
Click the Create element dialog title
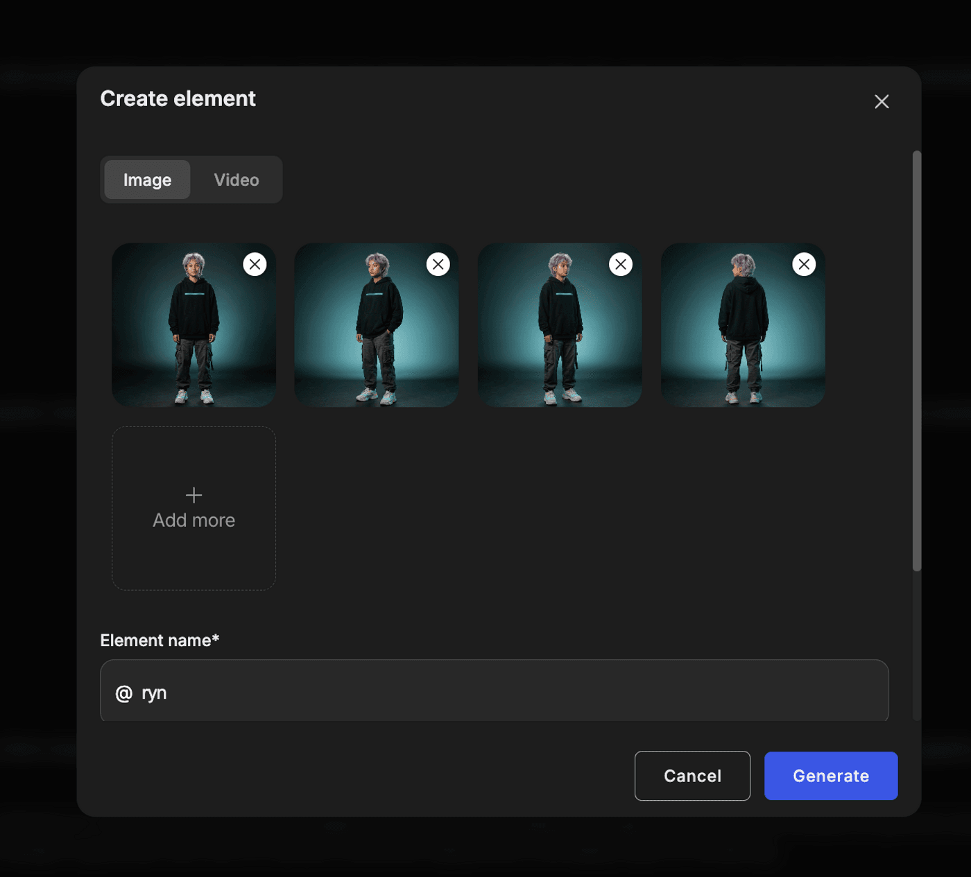pos(178,99)
